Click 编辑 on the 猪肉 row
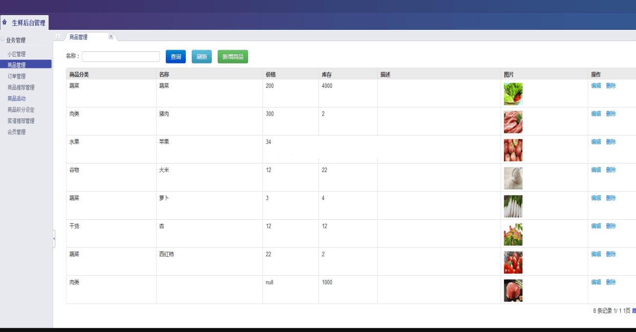 click(x=596, y=113)
